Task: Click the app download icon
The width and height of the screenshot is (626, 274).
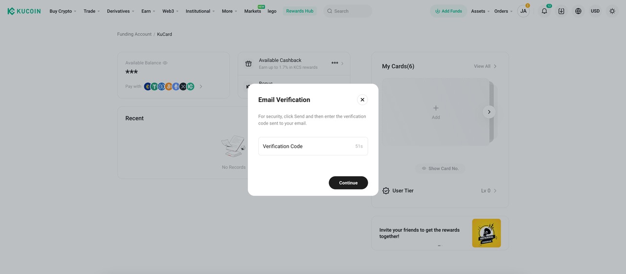Action: coord(561,11)
